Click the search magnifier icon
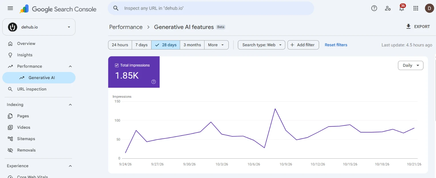The width and height of the screenshot is (436, 178). 116,8
